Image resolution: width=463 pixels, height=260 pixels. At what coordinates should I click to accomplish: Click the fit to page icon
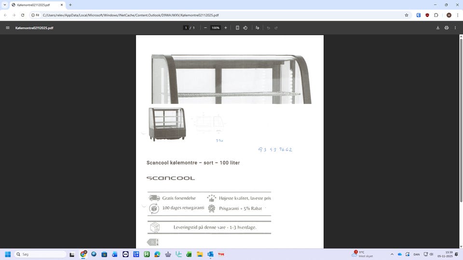tap(237, 28)
